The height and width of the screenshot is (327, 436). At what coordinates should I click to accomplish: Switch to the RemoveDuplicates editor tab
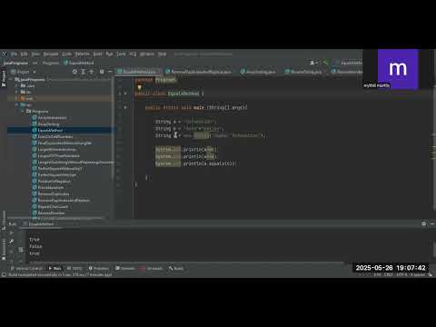[x=198, y=72]
